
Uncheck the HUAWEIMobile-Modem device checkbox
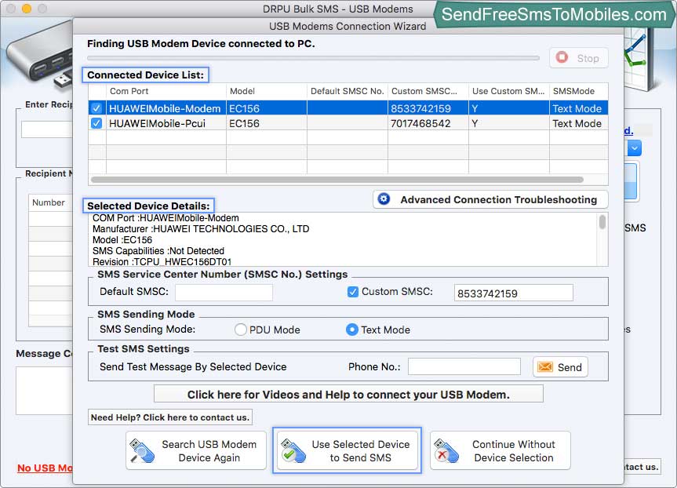click(x=96, y=108)
